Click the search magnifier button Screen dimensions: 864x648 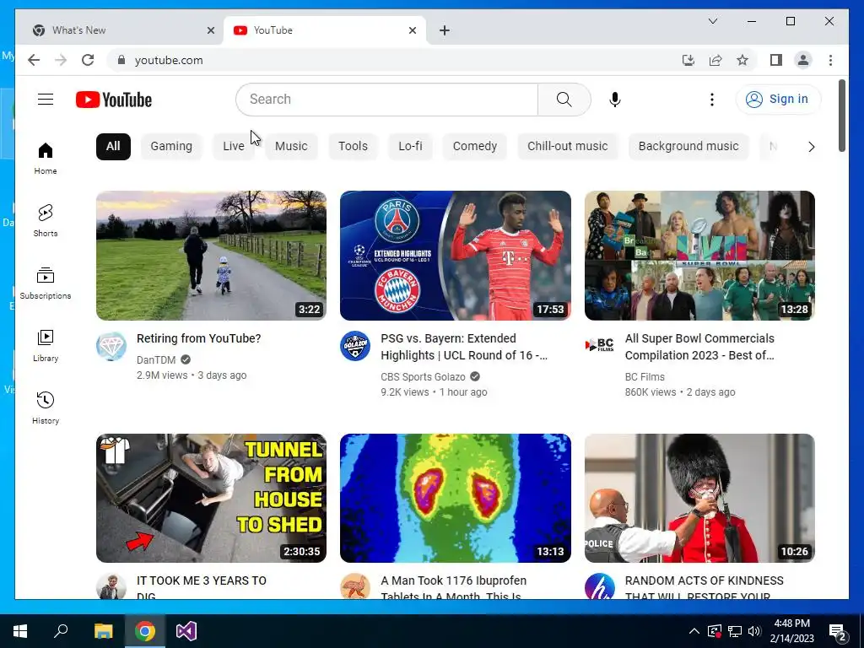[564, 100]
